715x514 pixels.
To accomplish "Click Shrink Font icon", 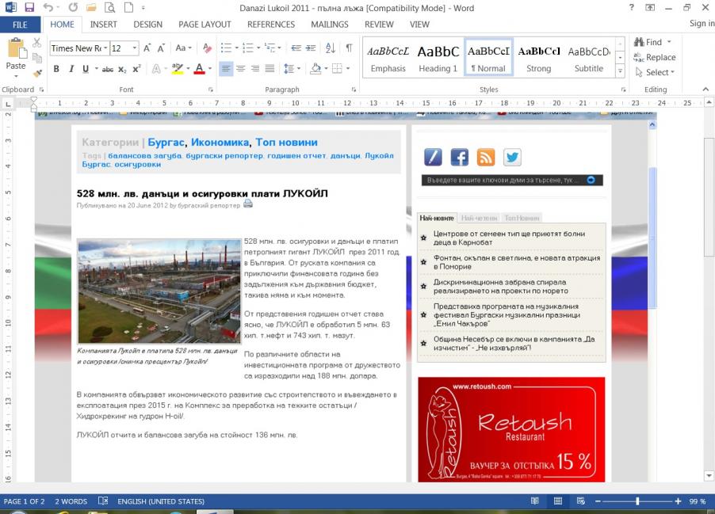I will (161, 48).
